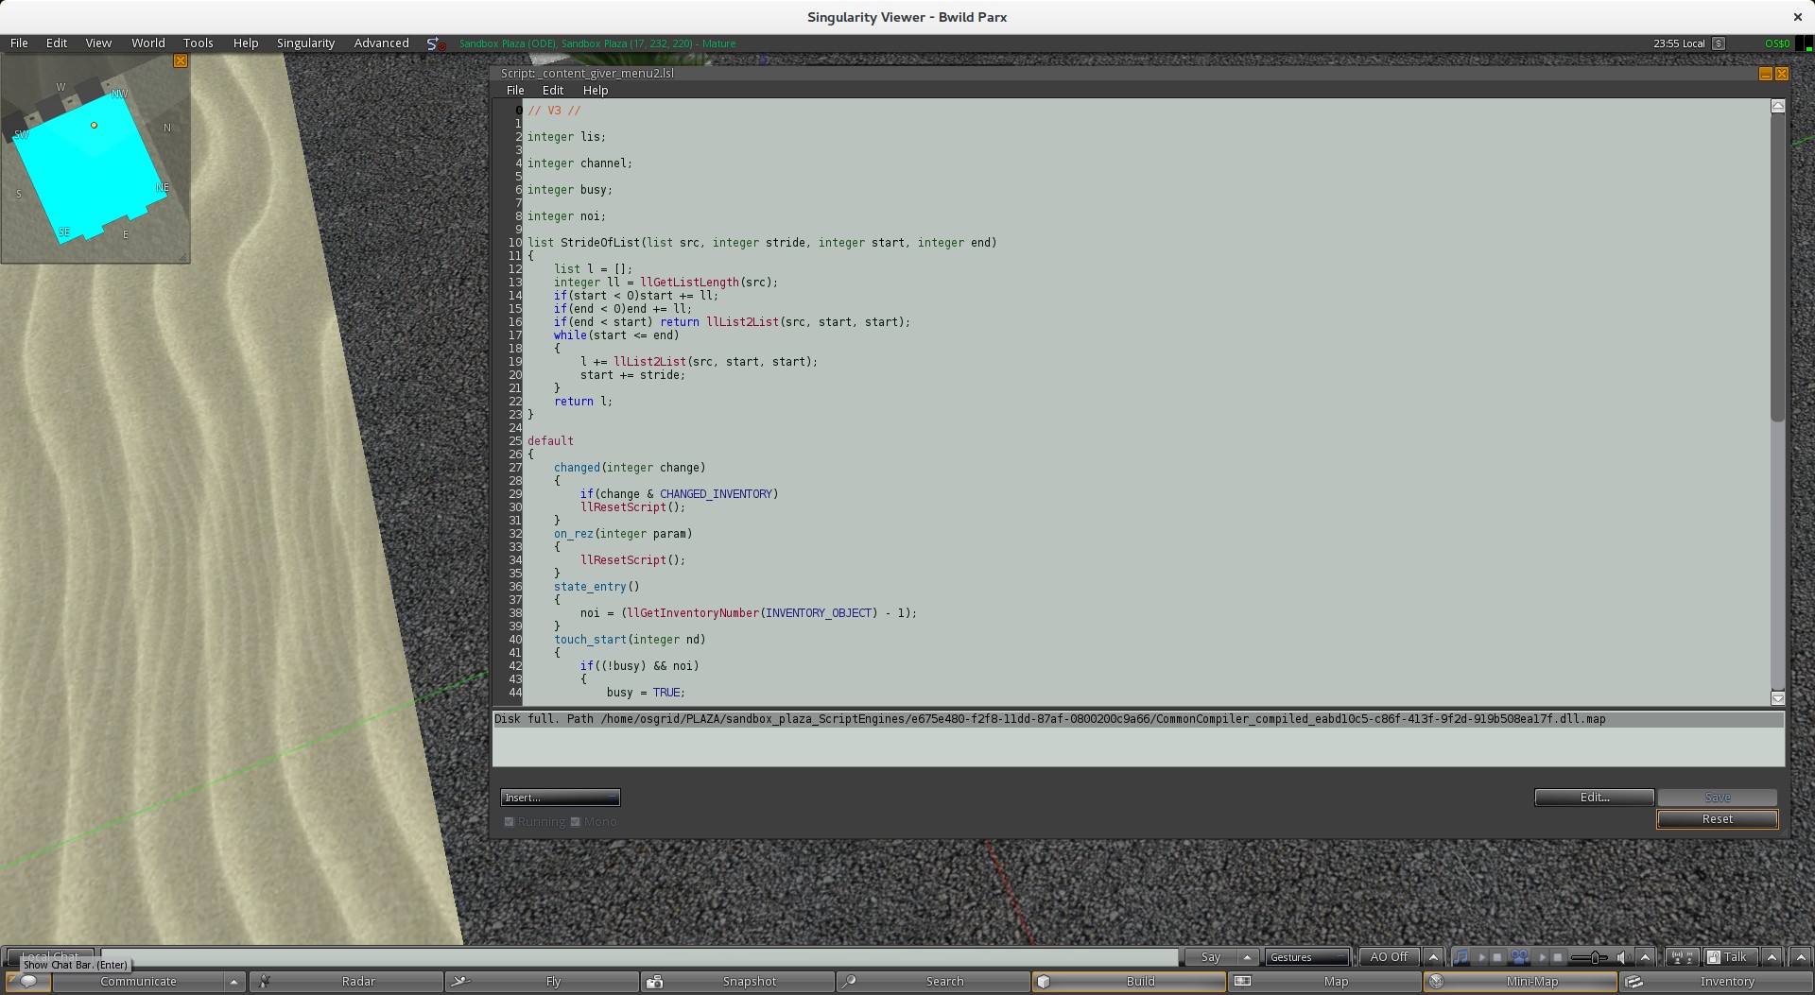Image resolution: width=1815 pixels, height=995 pixels.
Task: Open the Insert... function dropdown
Action: click(561, 798)
